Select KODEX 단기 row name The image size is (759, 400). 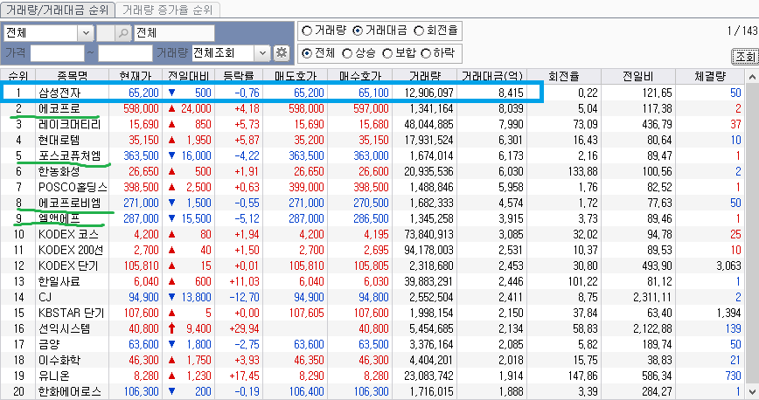[x=68, y=266]
